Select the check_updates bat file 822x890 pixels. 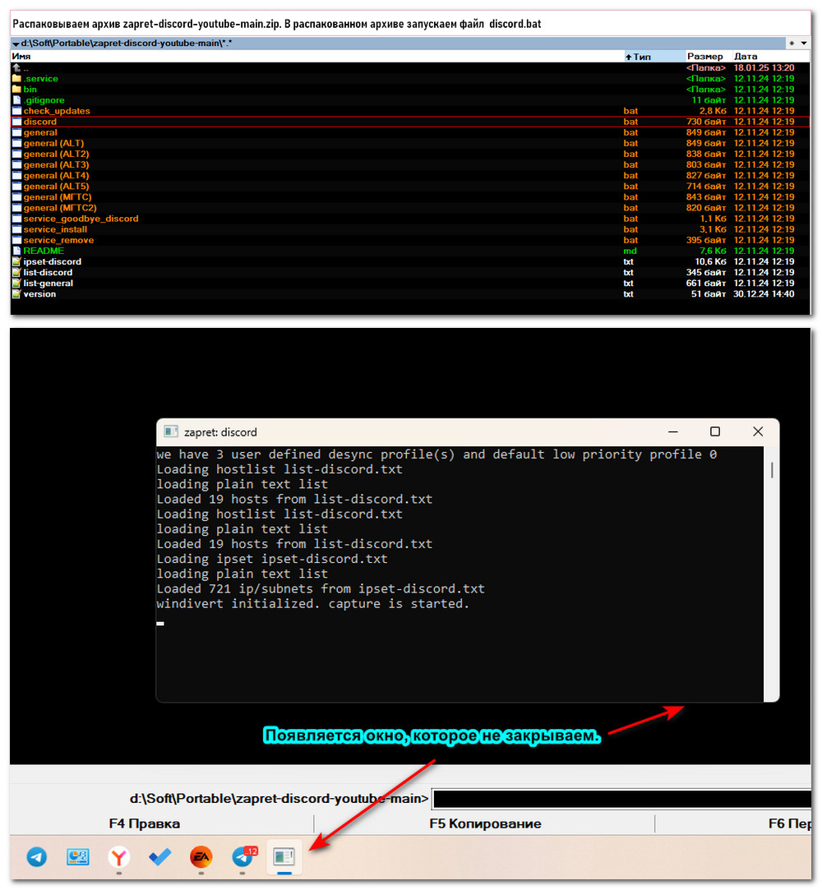click(x=410, y=111)
